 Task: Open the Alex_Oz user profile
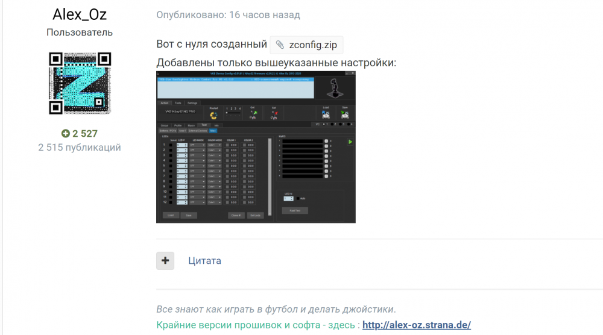80,14
